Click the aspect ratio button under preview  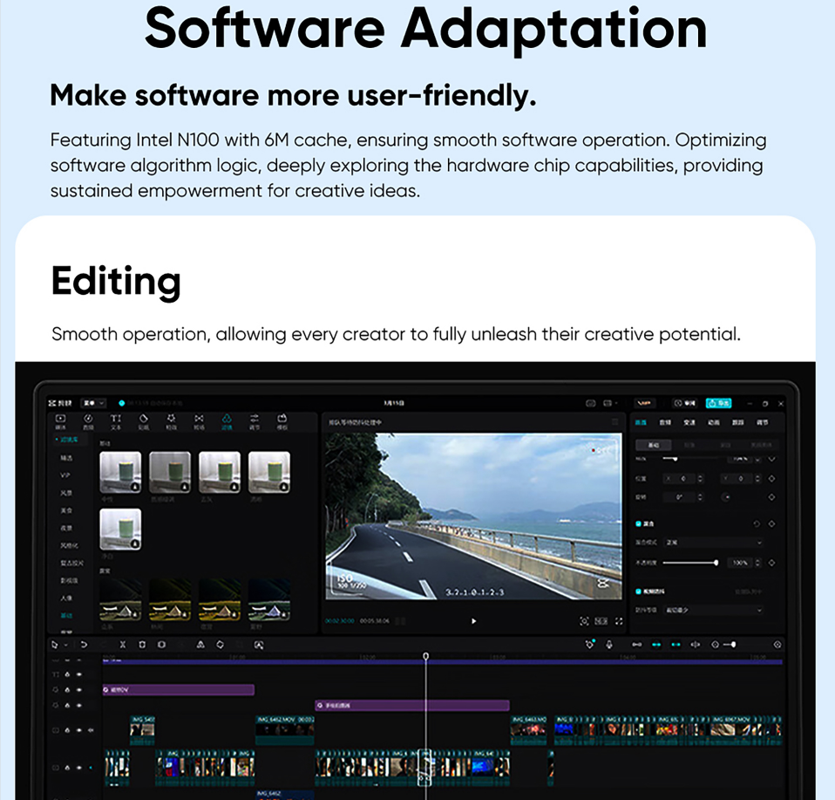[x=601, y=621]
